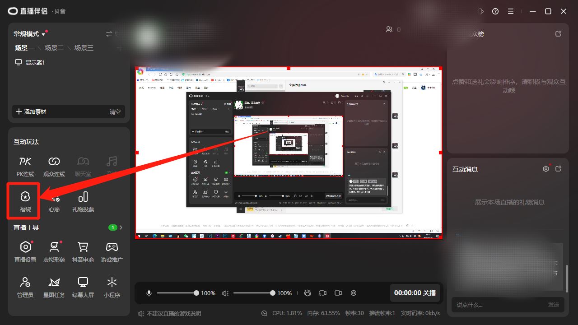Open the 绿幕大屏 green screen tool
The image size is (578, 325).
tap(83, 288)
